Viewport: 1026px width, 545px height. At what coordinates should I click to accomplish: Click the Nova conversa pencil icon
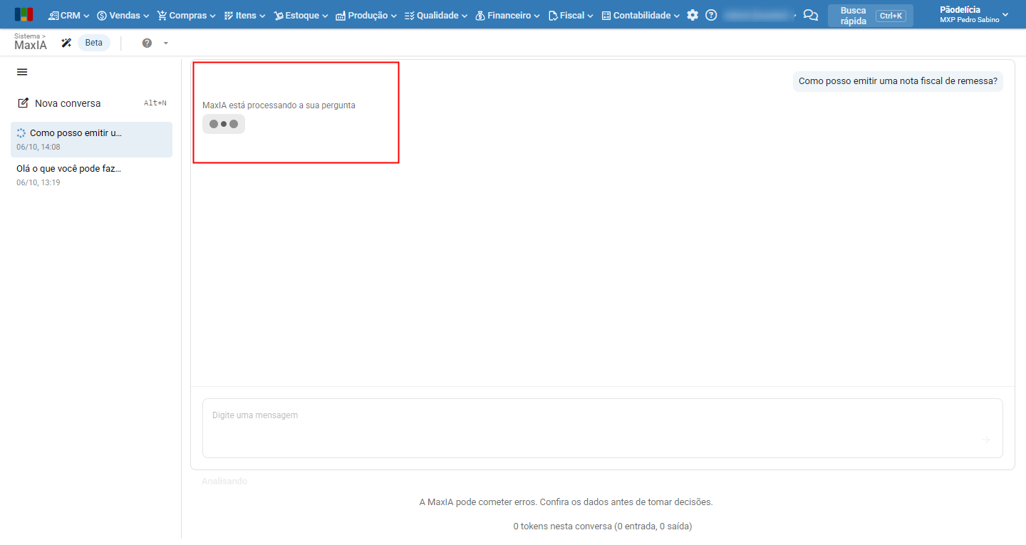point(23,103)
